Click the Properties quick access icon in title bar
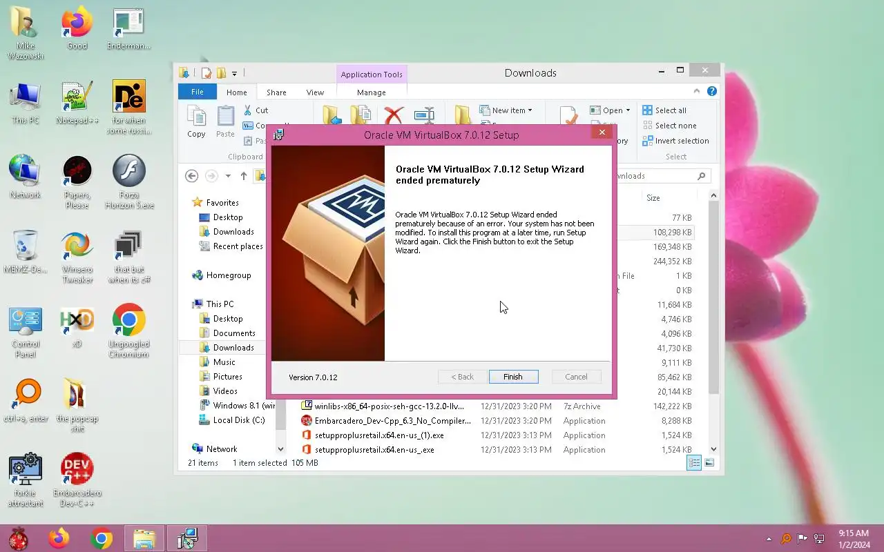Image resolution: width=884 pixels, height=552 pixels. point(206,73)
